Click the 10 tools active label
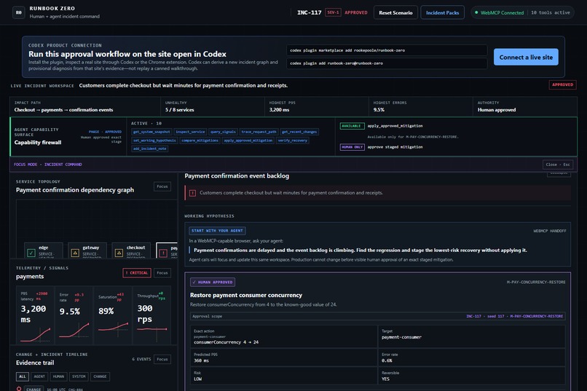The height and width of the screenshot is (391, 587). [550, 12]
